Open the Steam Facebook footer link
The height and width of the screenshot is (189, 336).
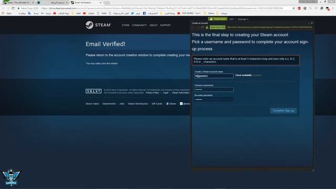[171, 104]
